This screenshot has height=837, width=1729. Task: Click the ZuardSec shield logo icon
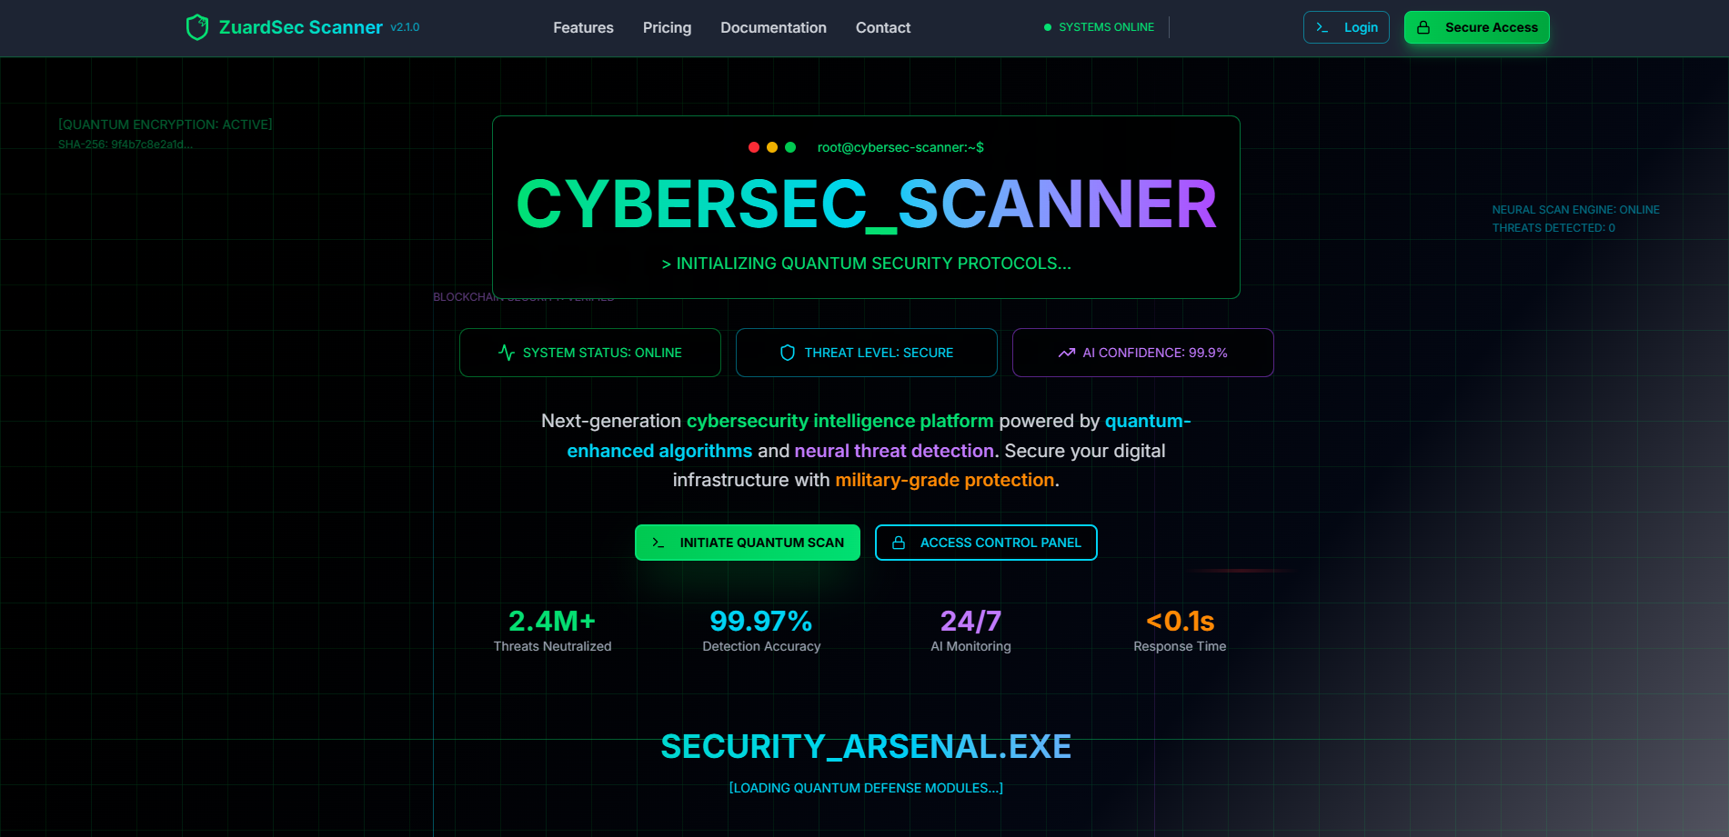(196, 26)
